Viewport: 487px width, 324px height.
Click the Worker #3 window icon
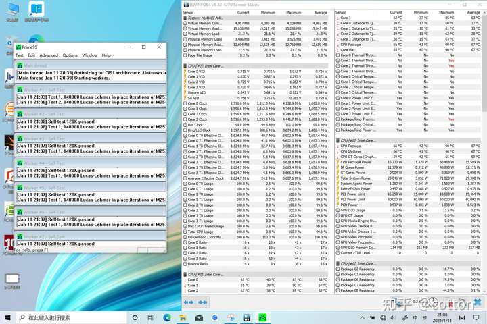pos(20,138)
